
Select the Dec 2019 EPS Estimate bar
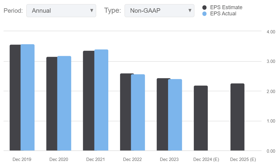coord(15,97)
